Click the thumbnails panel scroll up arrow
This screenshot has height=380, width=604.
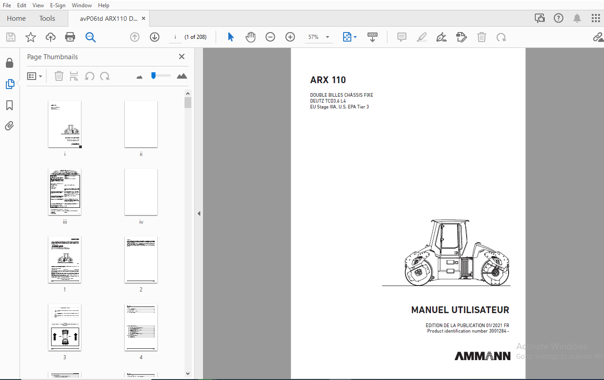point(188,94)
